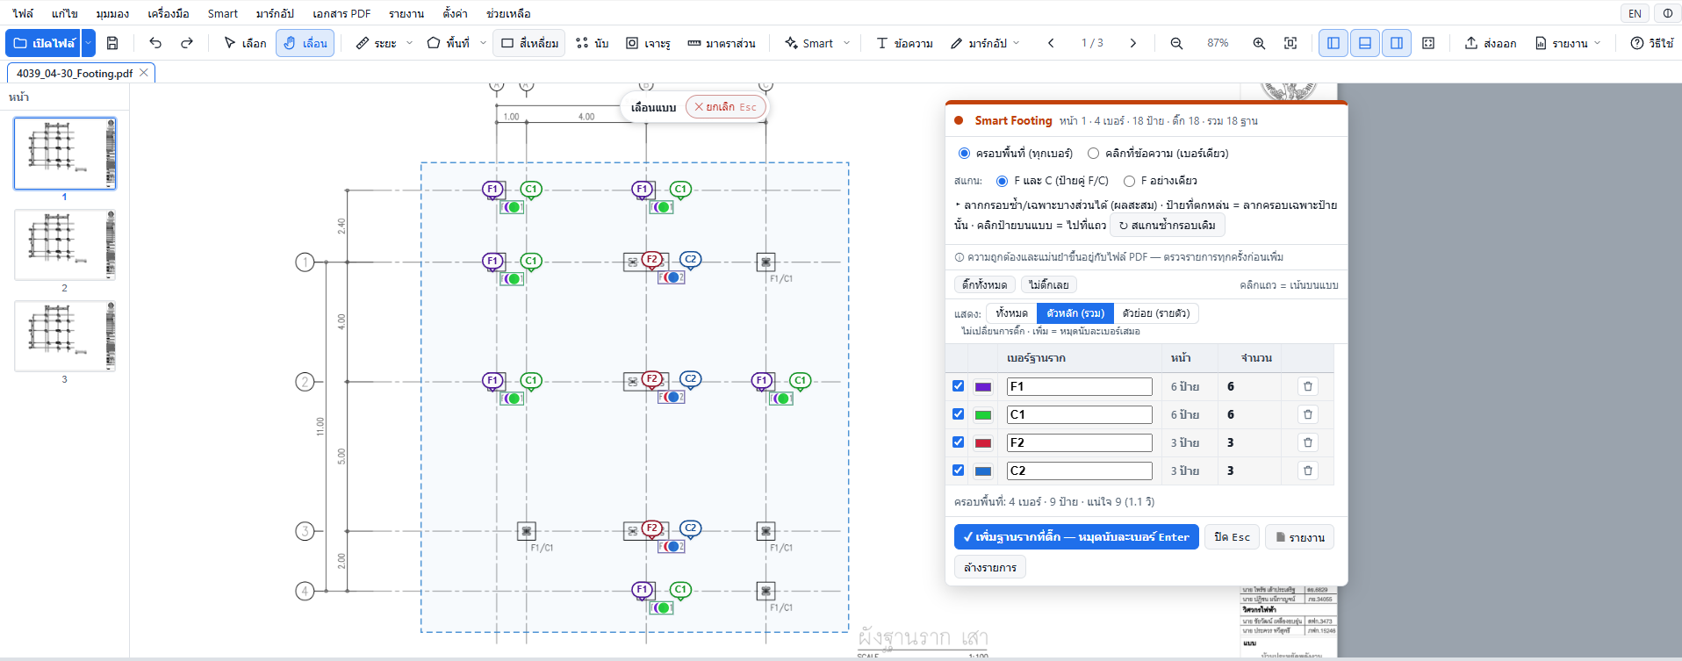Go to the previous page arrow
Screen dimensions: 1682x661
tap(1051, 43)
